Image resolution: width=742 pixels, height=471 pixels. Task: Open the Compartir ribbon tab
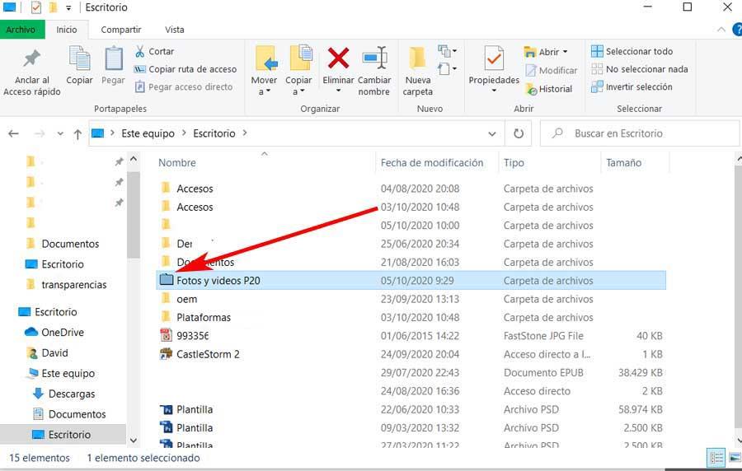coord(121,30)
